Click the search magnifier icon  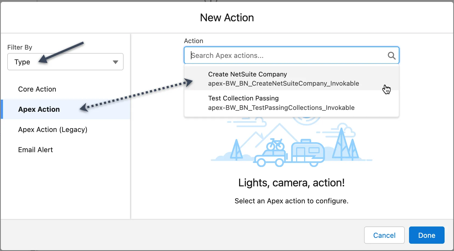point(392,56)
